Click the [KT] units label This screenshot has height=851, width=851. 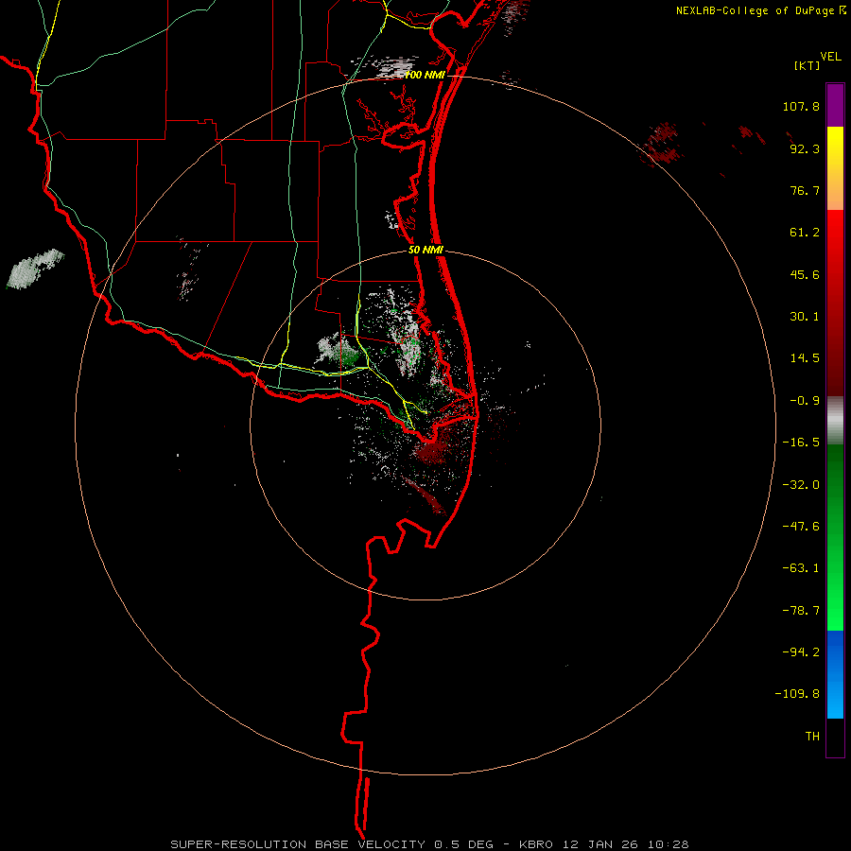click(808, 65)
